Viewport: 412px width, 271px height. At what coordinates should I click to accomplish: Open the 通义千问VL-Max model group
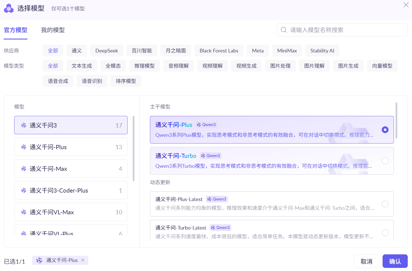point(71,212)
